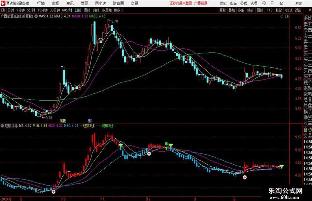Click the October buy signal plus marker

tap(53, 192)
